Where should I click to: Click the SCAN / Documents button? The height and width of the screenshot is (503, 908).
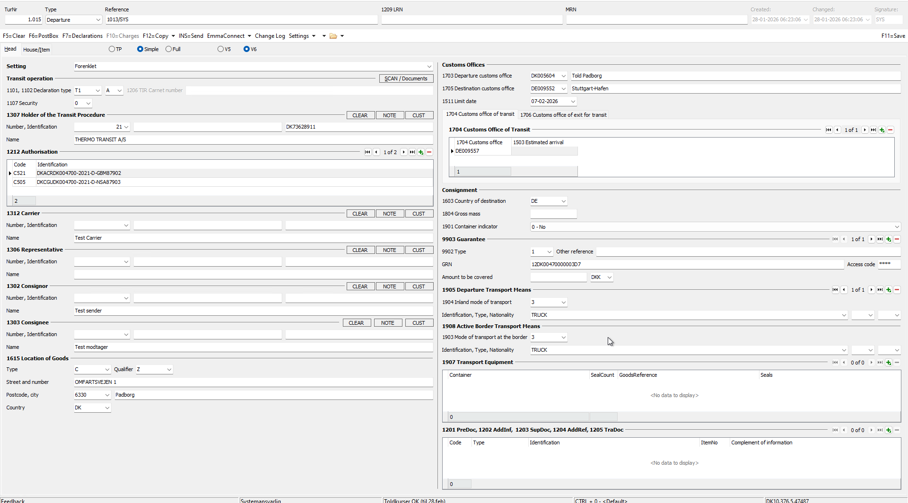tap(406, 79)
